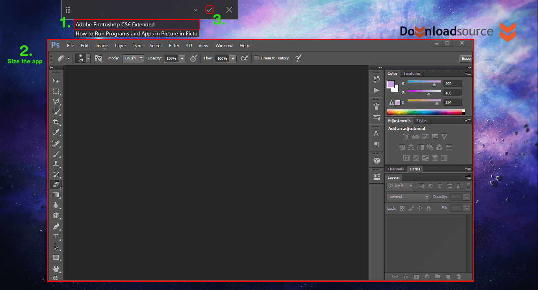Select the History Brush tool
The width and height of the screenshot is (538, 290).
(56, 174)
